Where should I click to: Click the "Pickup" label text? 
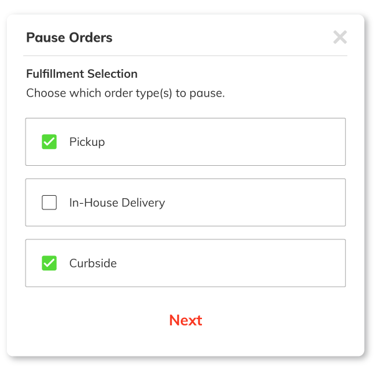87,142
